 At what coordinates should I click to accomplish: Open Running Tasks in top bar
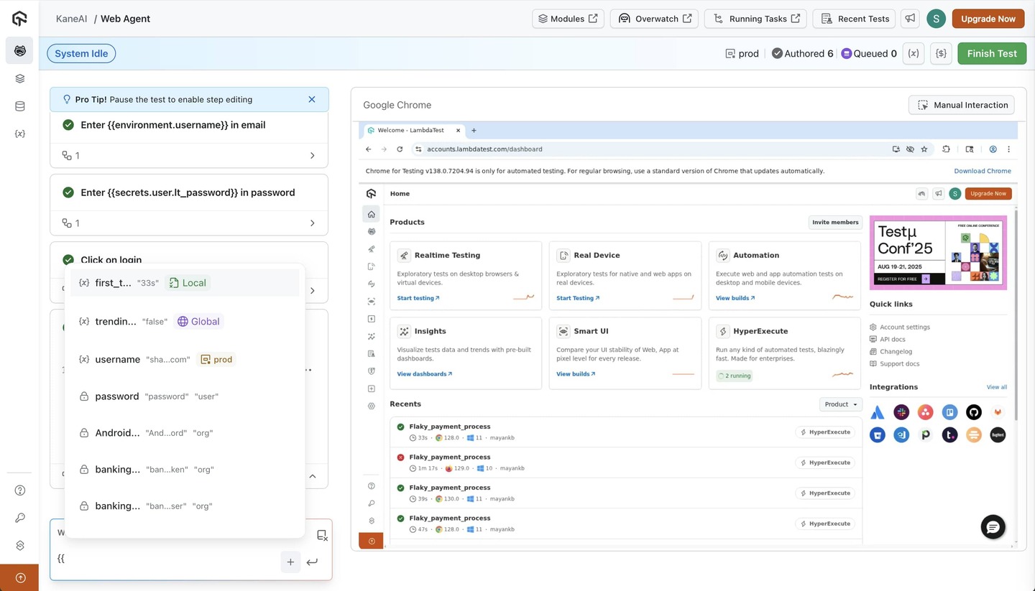(x=755, y=19)
